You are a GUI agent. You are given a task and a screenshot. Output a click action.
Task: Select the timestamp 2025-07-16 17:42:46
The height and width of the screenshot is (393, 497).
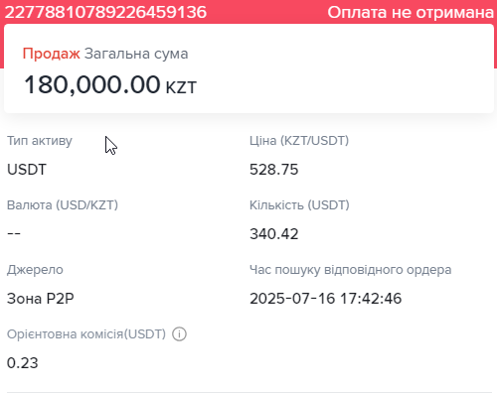(x=326, y=299)
